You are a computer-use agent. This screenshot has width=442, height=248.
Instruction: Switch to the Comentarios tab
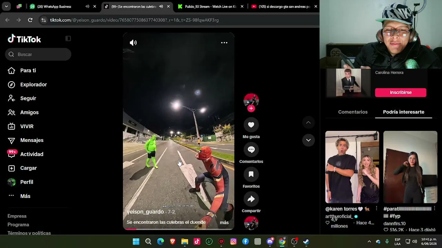click(x=353, y=112)
